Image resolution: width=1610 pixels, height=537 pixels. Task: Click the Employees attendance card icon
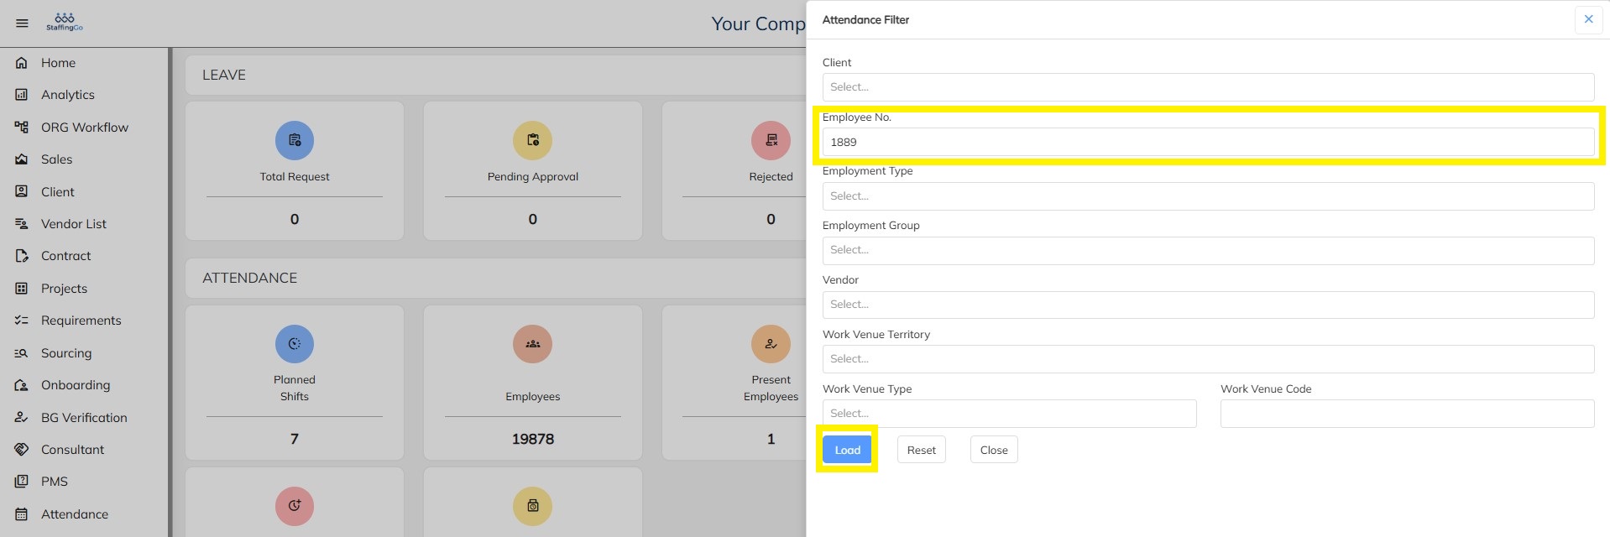coord(532,344)
